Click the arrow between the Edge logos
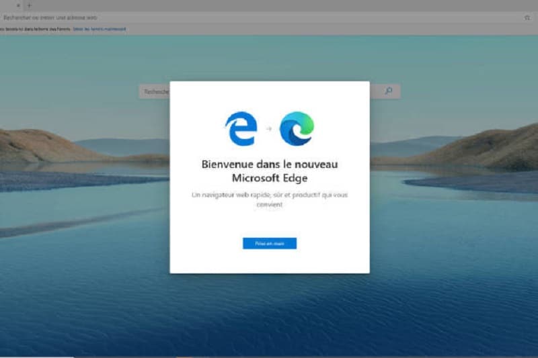Screen dimensions: 538x358 [x=269, y=129]
